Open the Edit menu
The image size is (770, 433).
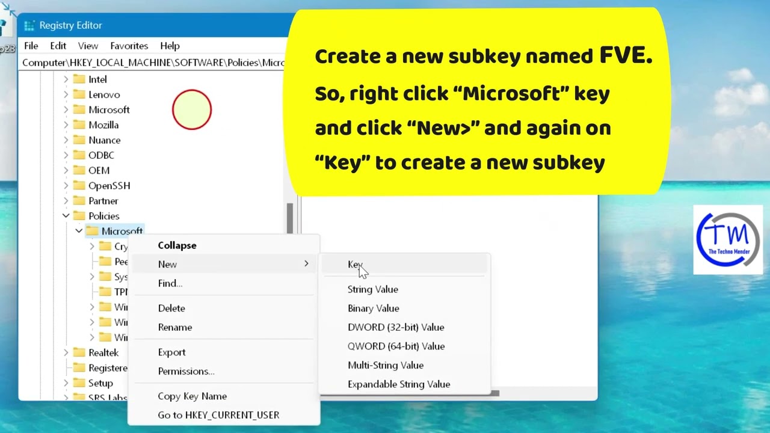pos(58,46)
